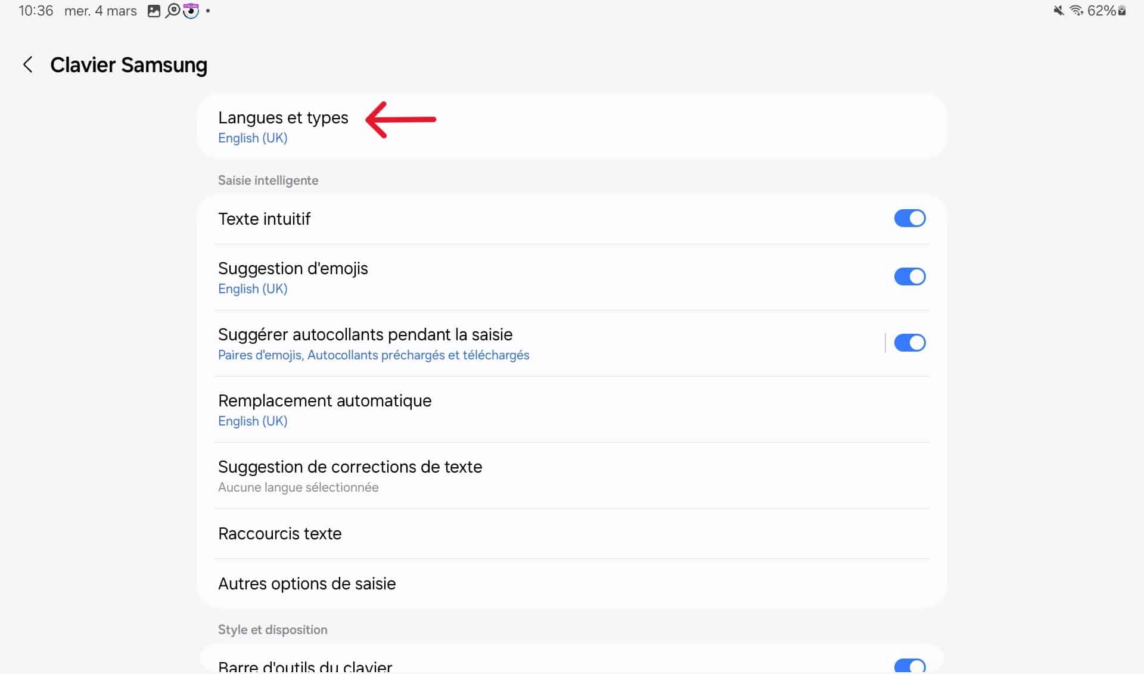Tap the eye app notification icon
This screenshot has height=674, width=1144.
[x=191, y=11]
